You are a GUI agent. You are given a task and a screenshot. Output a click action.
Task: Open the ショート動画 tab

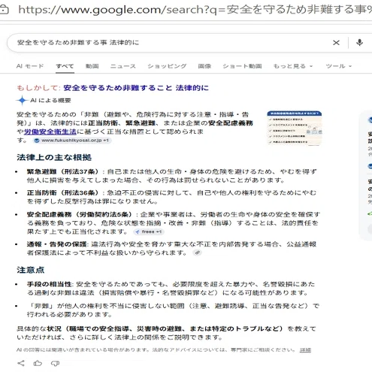click(x=242, y=66)
